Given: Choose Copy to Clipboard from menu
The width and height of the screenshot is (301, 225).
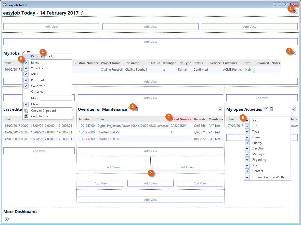Looking at the screenshot, I should [x=43, y=111].
